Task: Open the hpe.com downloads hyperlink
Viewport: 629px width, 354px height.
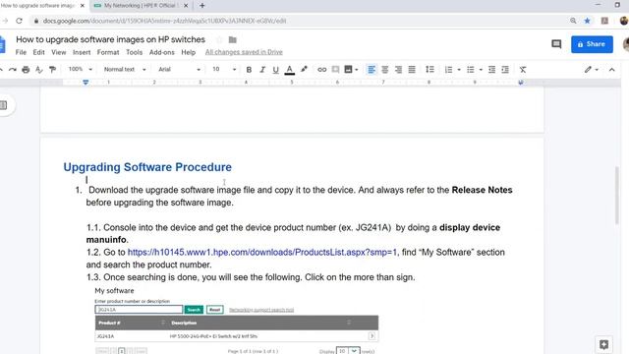Action: click(262, 252)
